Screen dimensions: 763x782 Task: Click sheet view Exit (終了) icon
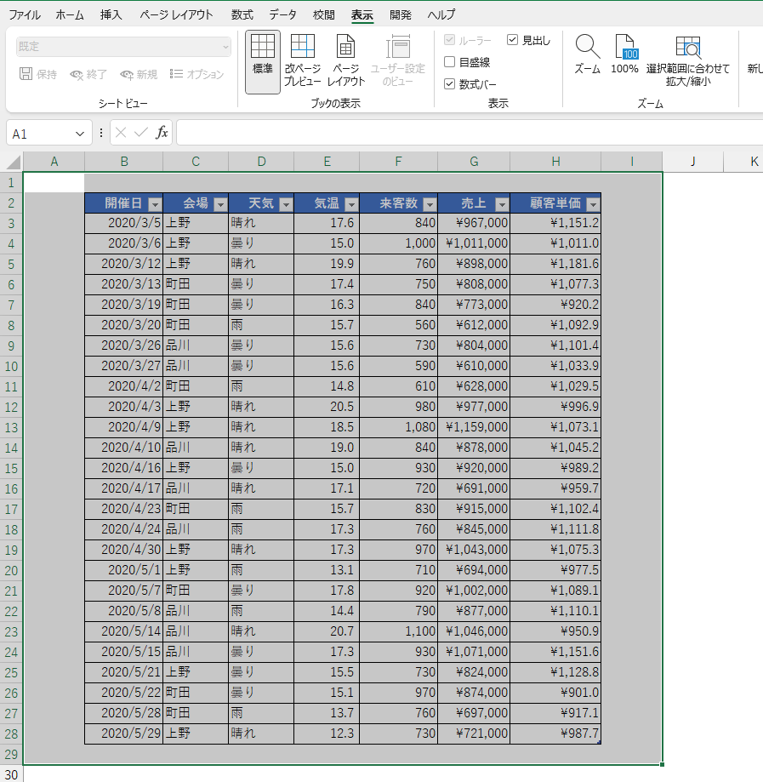pyautogui.click(x=77, y=74)
